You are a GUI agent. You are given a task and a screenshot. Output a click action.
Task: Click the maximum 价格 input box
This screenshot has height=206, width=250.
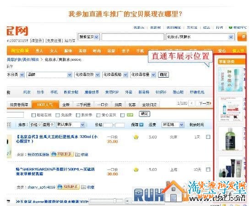[120, 125]
